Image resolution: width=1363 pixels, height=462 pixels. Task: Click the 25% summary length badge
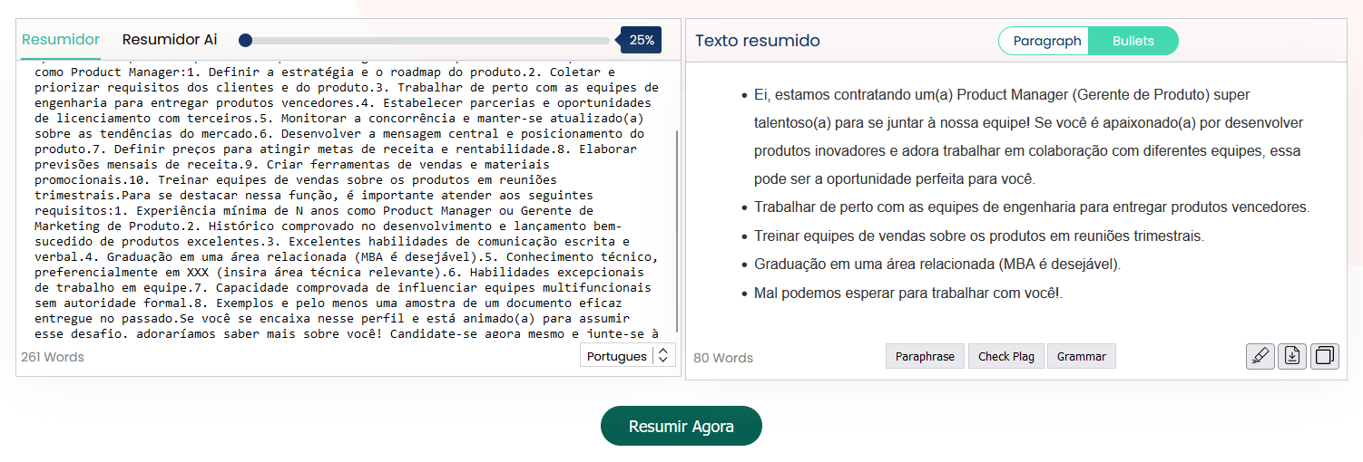[x=640, y=40]
